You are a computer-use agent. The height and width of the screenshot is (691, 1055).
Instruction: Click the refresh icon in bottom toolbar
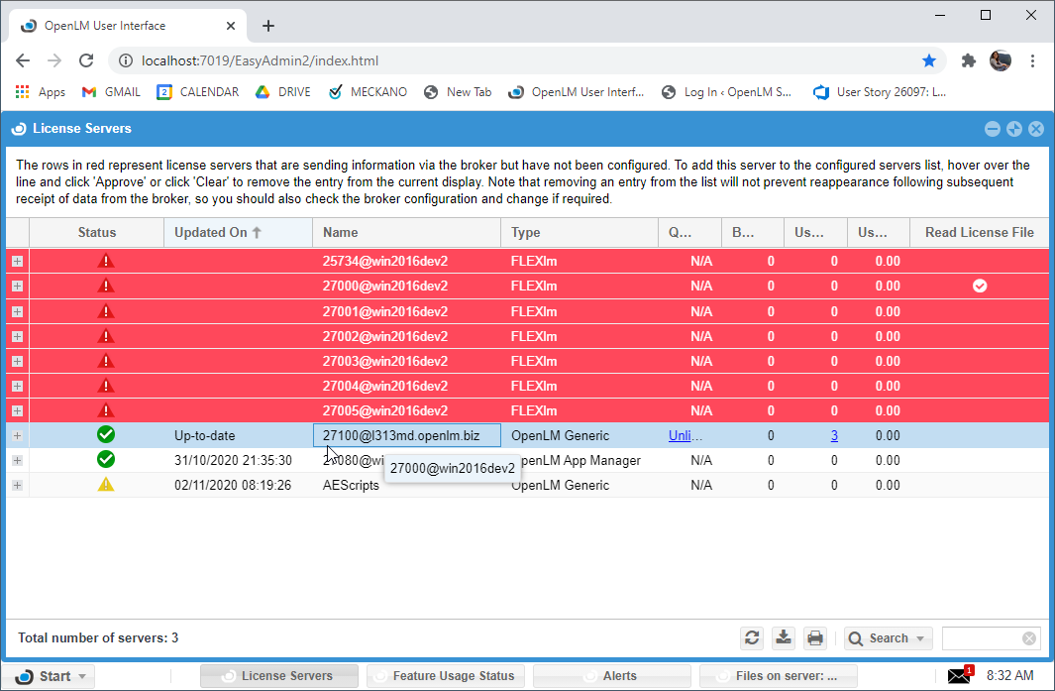tap(753, 638)
